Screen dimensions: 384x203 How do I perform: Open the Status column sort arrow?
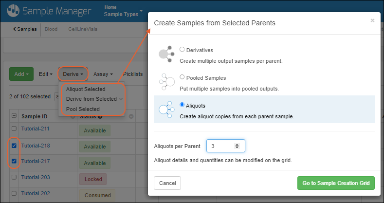(131, 116)
